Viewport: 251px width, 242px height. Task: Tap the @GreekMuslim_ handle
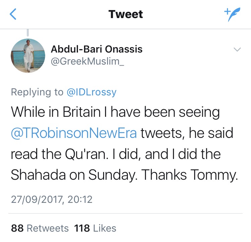pyautogui.click(x=87, y=62)
